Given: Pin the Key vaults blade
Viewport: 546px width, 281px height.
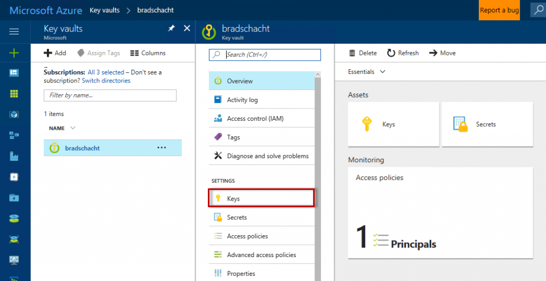Looking at the screenshot, I should tap(171, 28).
